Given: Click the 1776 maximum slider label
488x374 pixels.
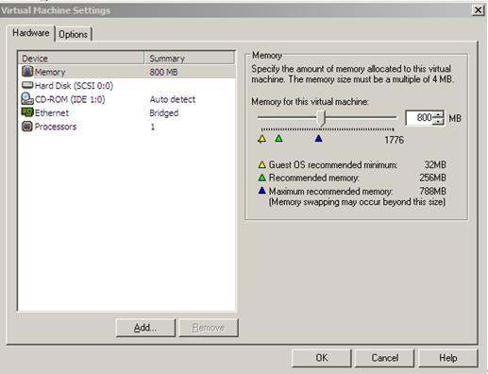Looking at the screenshot, I should coord(394,140).
